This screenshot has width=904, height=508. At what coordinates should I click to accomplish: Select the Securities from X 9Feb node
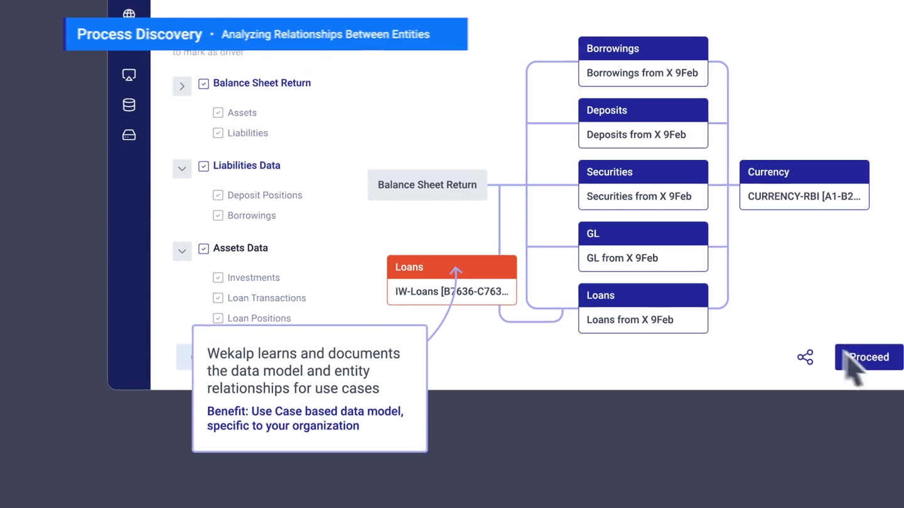click(643, 184)
